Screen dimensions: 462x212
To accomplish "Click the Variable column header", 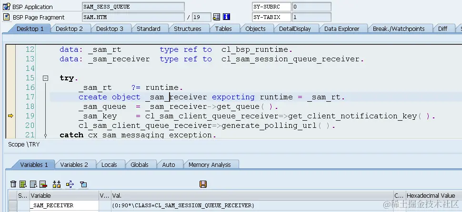I will (64, 195).
